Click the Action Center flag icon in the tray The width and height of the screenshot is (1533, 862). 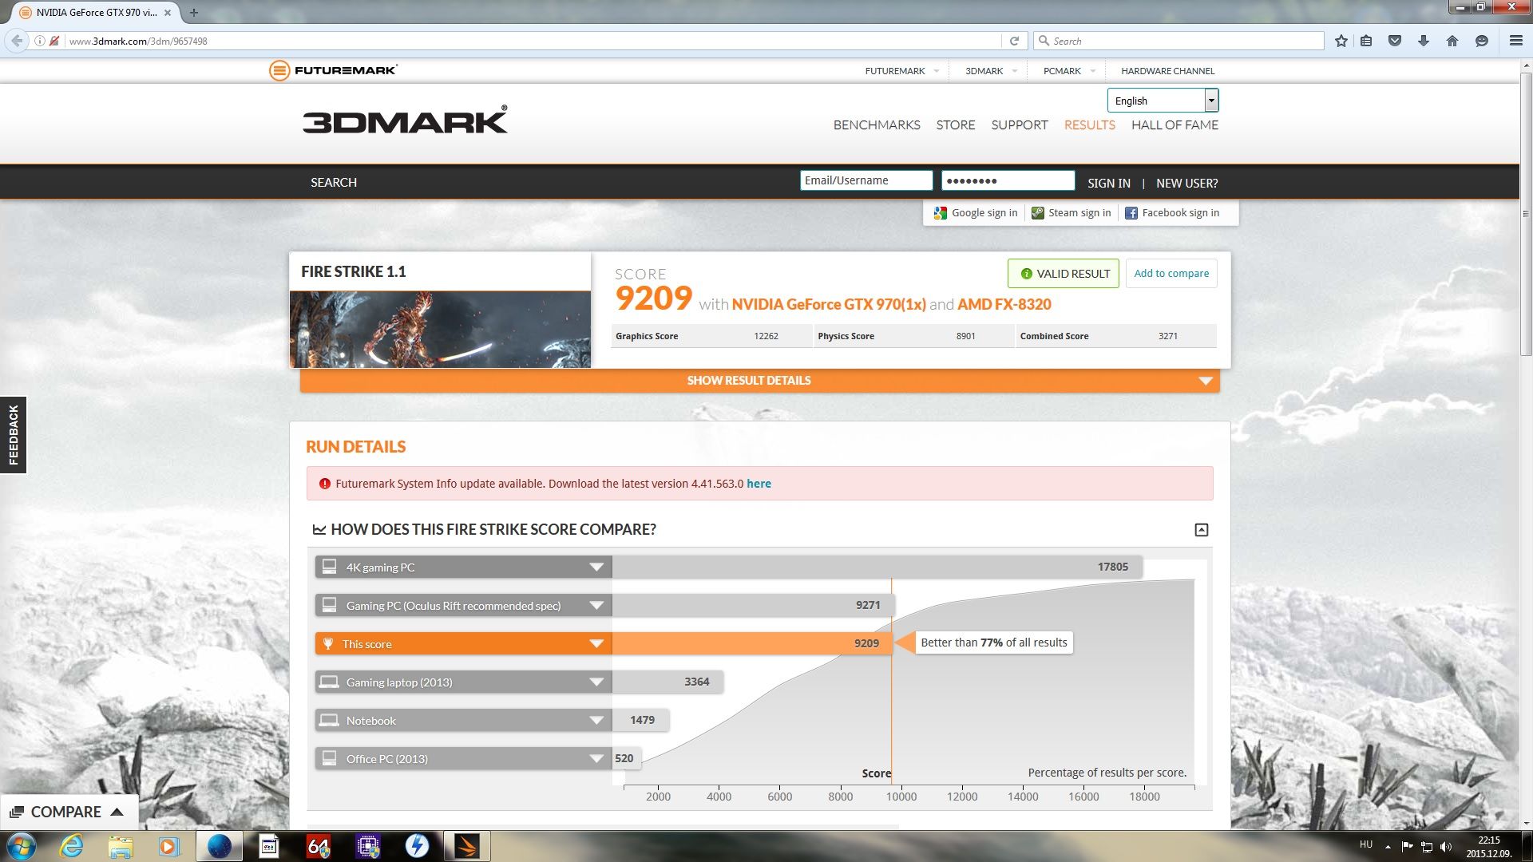pyautogui.click(x=1407, y=846)
